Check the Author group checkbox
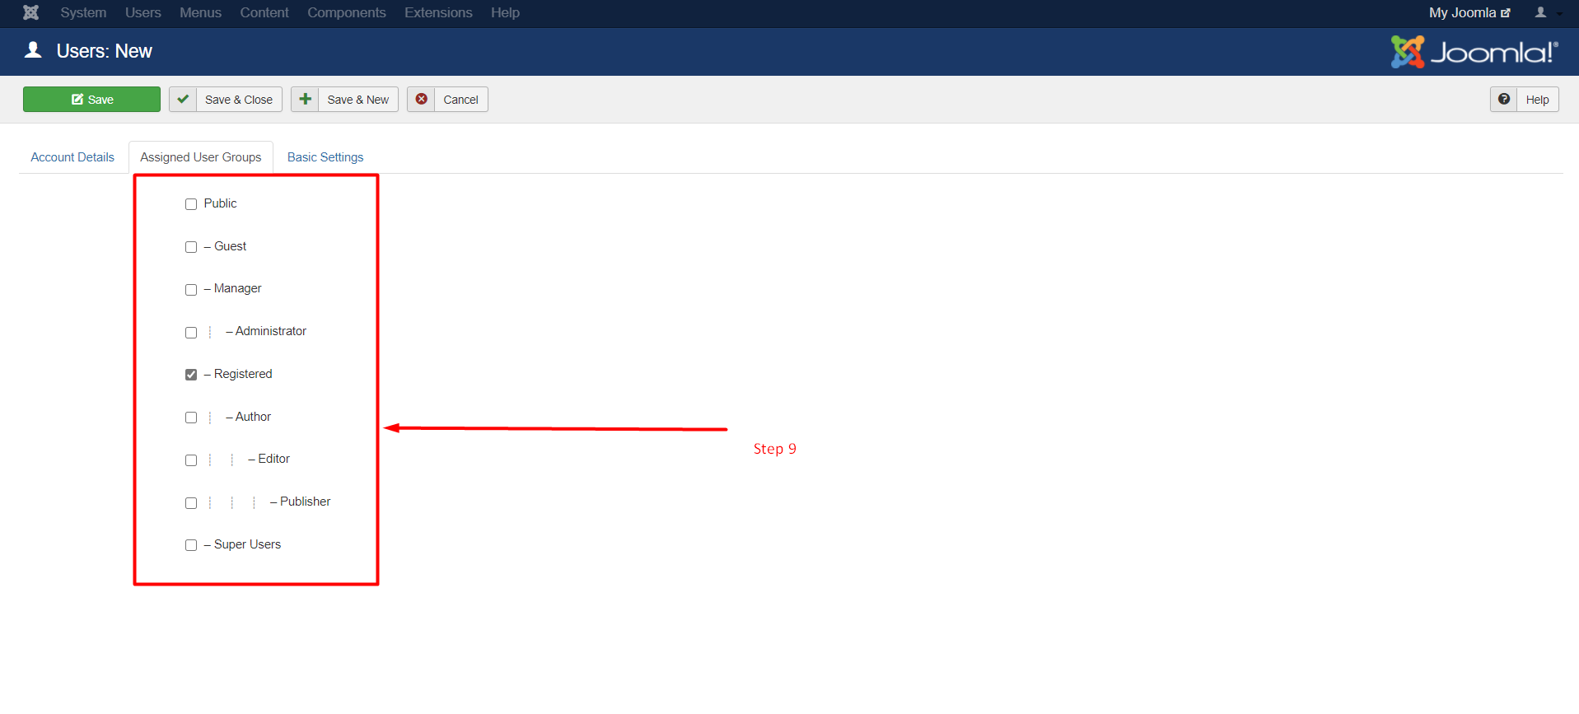Screen dimensions: 1579x714 click(x=191, y=418)
